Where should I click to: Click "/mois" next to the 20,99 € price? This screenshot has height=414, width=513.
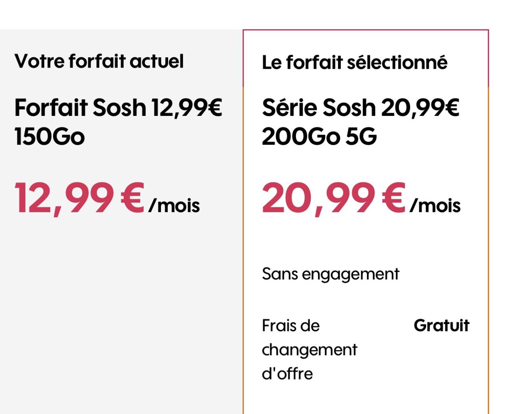435,205
